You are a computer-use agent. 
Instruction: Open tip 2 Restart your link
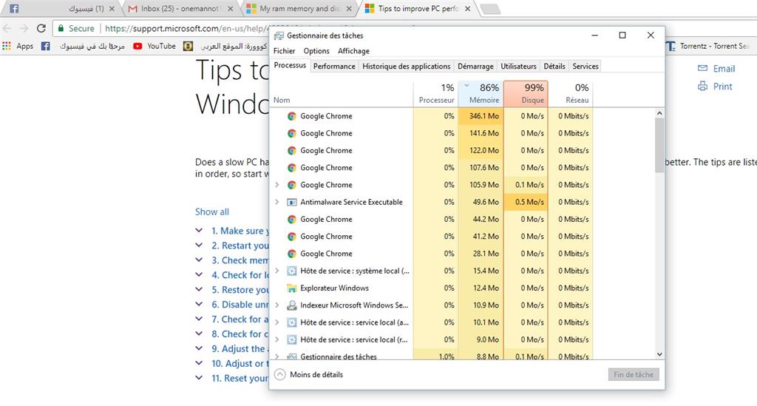click(x=240, y=246)
